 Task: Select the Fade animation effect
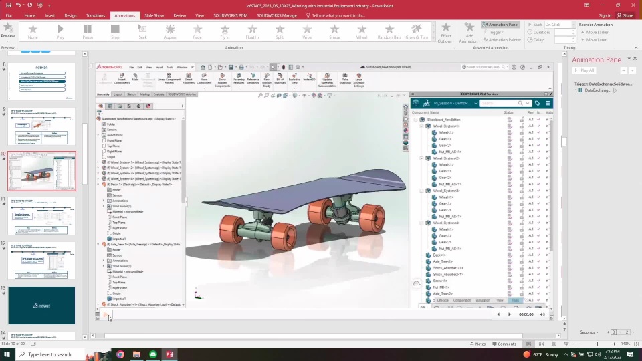click(x=197, y=32)
